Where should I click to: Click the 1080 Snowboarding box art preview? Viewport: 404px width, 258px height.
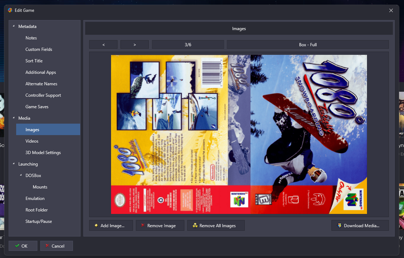click(x=239, y=134)
